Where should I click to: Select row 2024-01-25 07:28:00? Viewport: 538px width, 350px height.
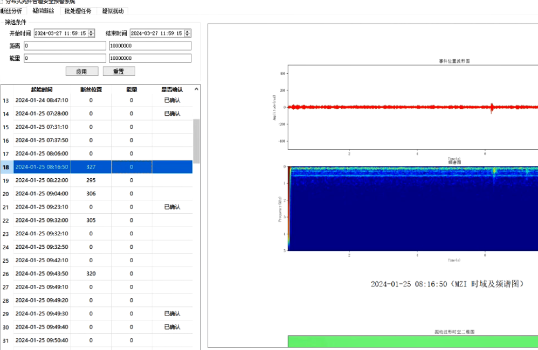click(96, 114)
